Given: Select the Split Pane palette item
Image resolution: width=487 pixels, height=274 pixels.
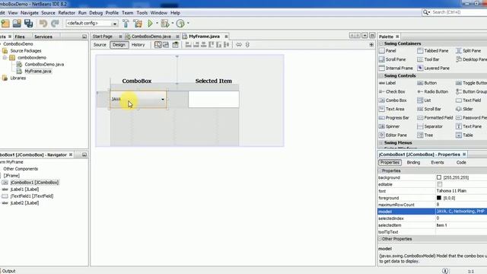Looking at the screenshot, I should point(469,51).
